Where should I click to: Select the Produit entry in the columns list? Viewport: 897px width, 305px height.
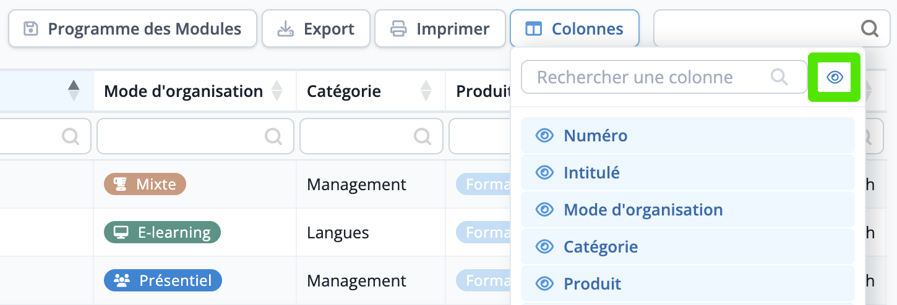(688, 284)
